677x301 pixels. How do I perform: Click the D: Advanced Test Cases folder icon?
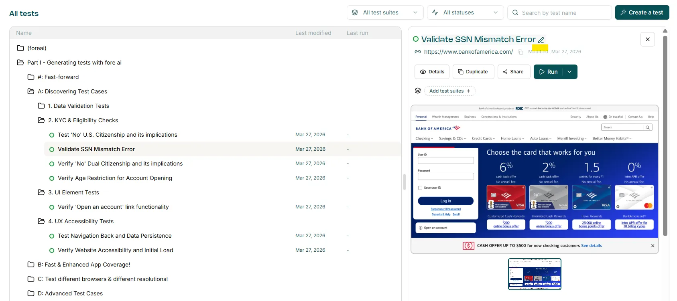tap(31, 293)
